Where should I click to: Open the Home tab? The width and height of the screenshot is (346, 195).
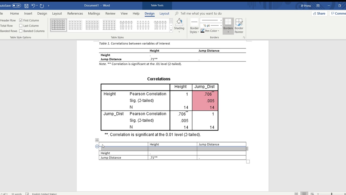15,14
